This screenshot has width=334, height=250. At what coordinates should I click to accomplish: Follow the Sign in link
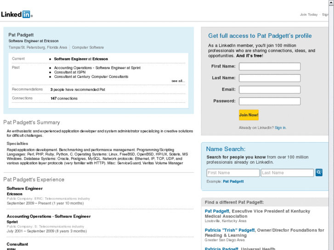tap(280, 128)
